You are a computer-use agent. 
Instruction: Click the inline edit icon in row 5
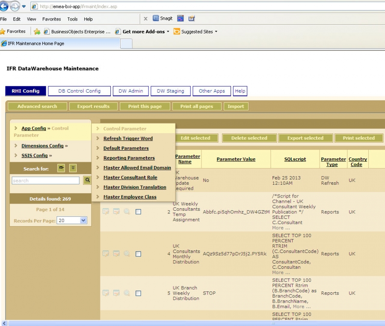pos(116,293)
